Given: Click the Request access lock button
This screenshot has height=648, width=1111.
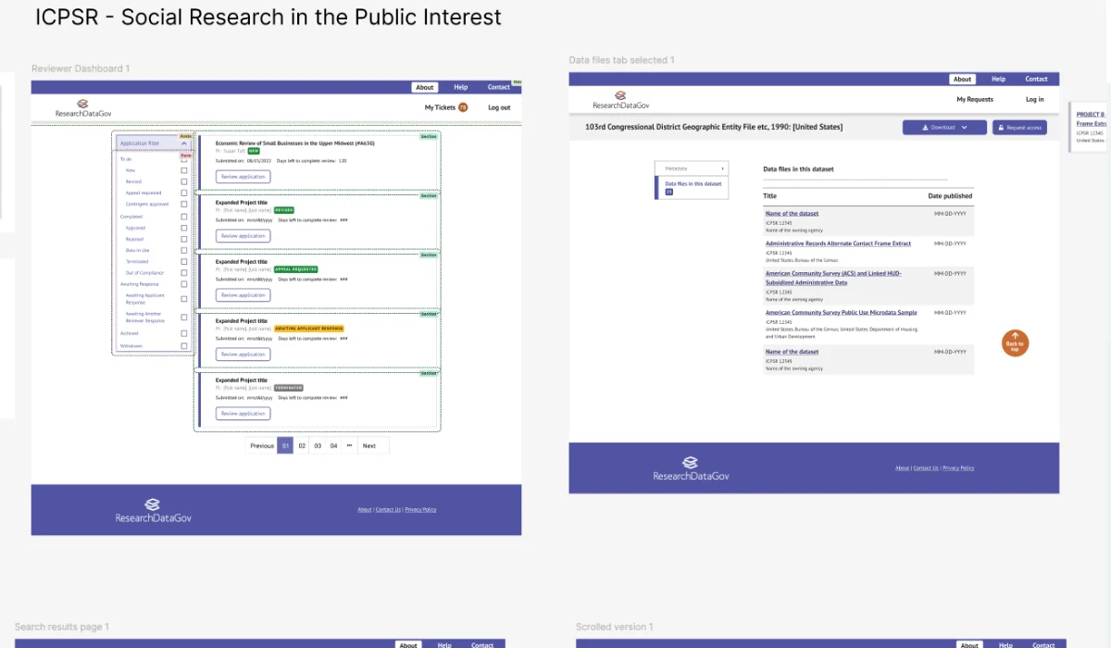Looking at the screenshot, I should 1019,128.
